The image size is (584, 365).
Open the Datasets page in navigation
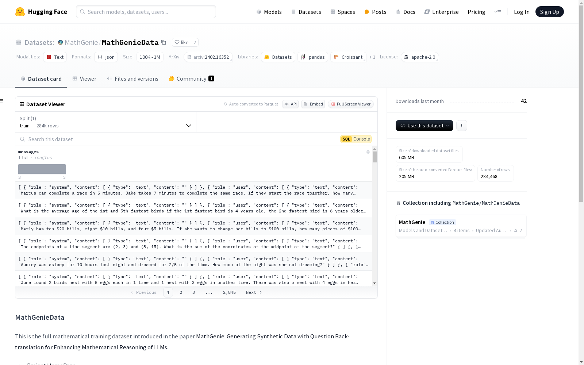pos(306,12)
